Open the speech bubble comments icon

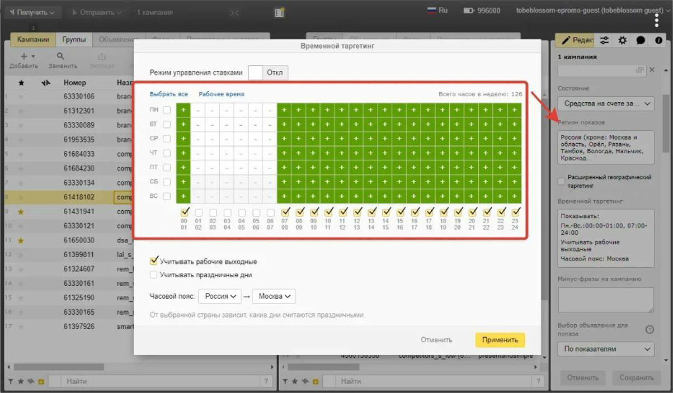click(641, 40)
